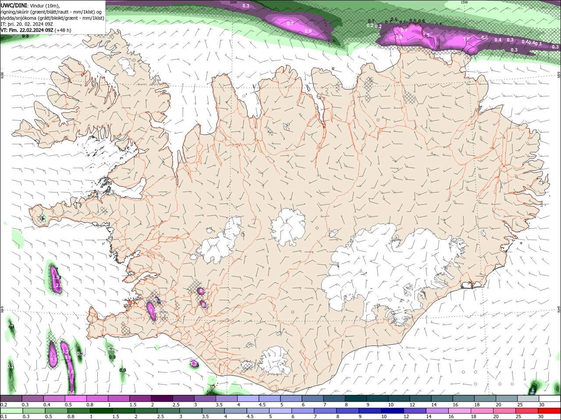Screen dimensions: 561x420
Task: Click the '0.2' label starting upper legend scale
Action: click(x=4, y=405)
